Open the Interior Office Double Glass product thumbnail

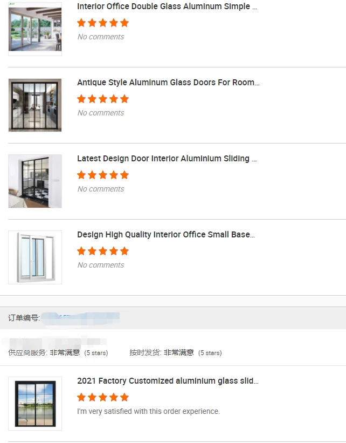(x=35, y=29)
